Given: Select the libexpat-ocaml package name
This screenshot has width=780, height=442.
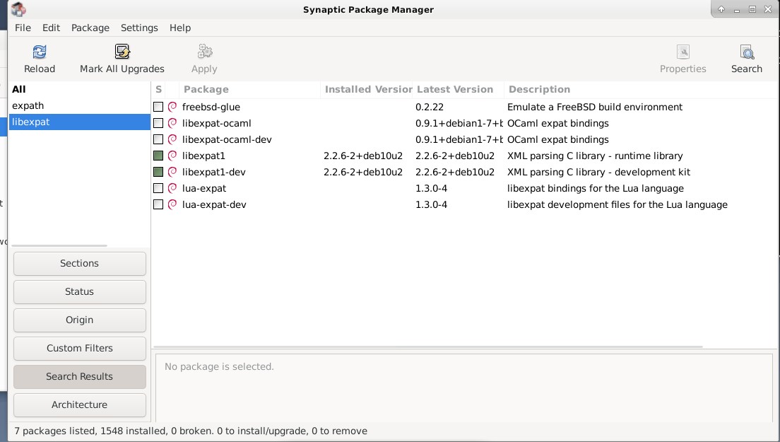Looking at the screenshot, I should 216,124.
